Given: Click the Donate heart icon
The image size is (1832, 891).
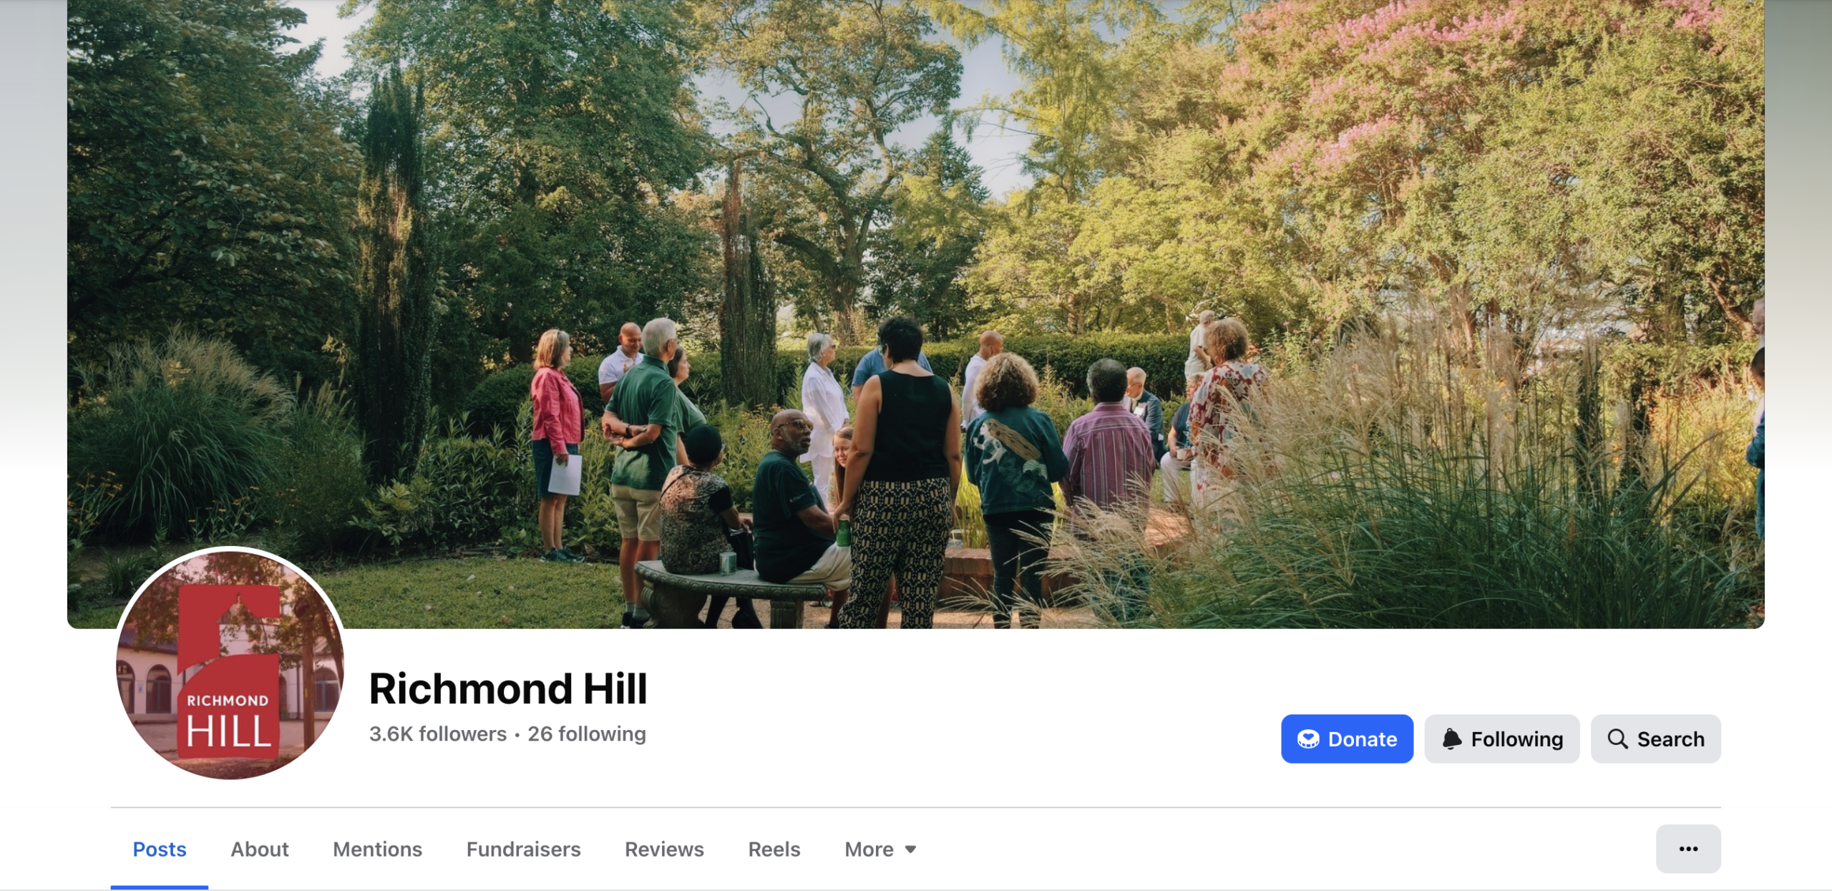Looking at the screenshot, I should click(1308, 739).
